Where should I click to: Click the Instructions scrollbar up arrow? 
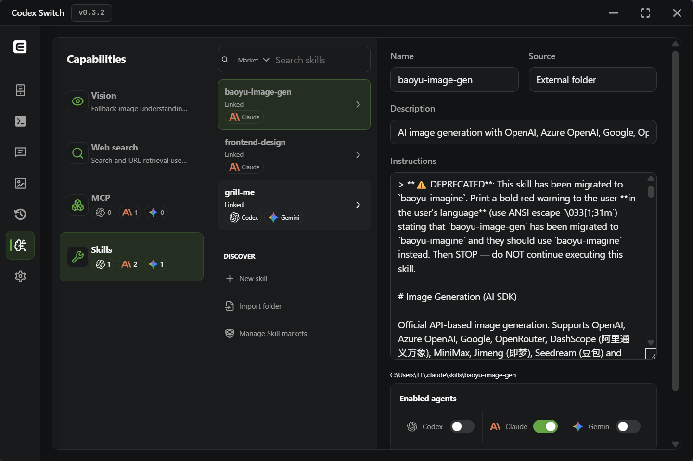coord(651,178)
